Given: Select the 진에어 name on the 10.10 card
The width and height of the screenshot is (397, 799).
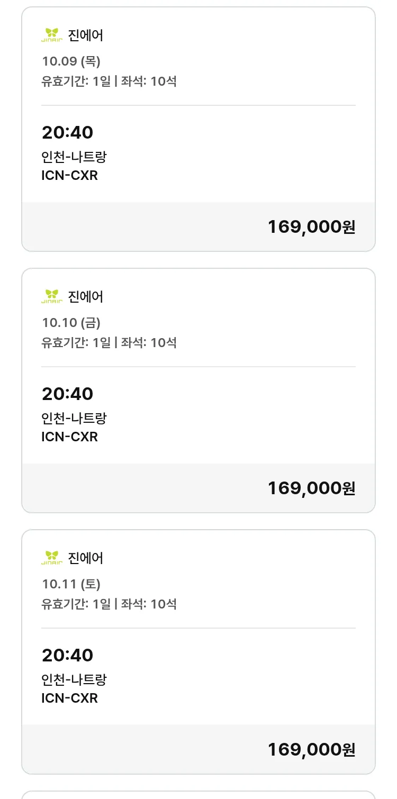Looking at the screenshot, I should pyautogui.click(x=86, y=297).
